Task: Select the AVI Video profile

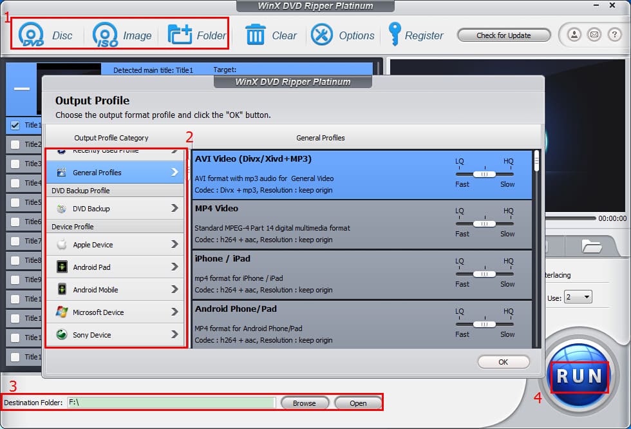Action: tap(362, 175)
